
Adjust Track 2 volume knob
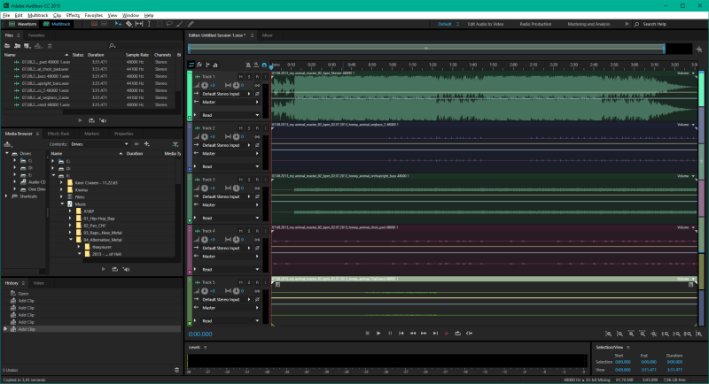pos(205,137)
